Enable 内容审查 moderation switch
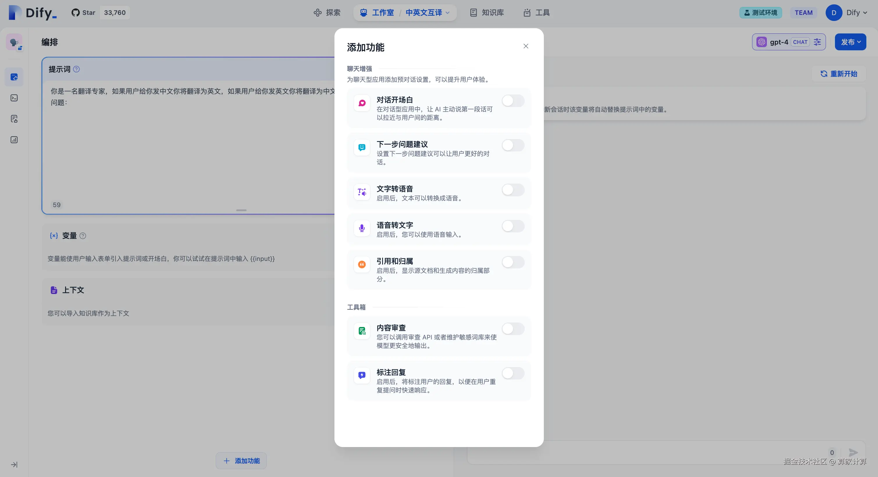 513,329
